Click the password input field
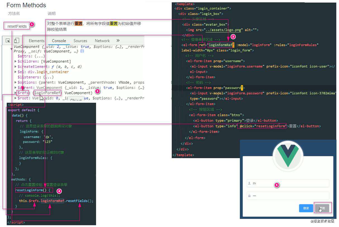This screenshot has height=227, width=339. [288, 196]
